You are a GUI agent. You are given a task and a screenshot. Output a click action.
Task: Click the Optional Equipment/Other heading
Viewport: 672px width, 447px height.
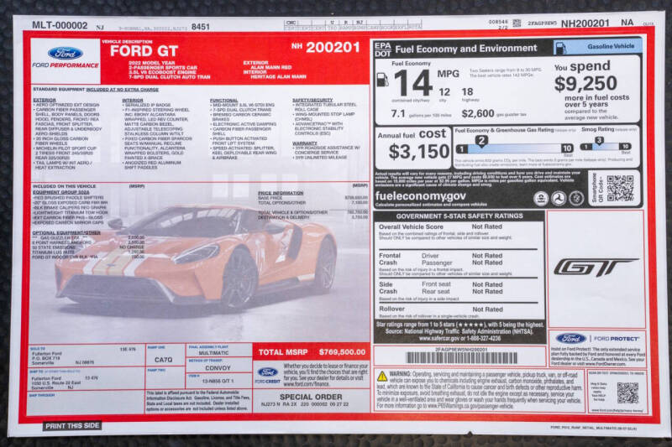[x=66, y=233]
